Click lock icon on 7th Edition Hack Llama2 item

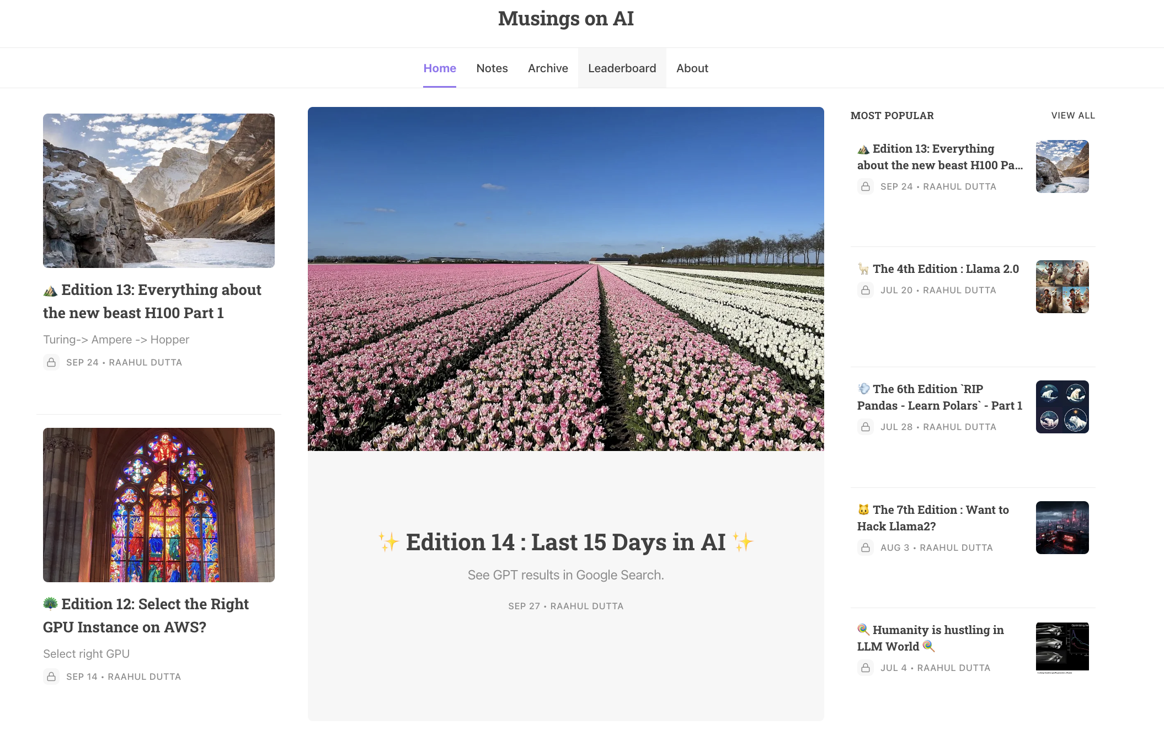pos(866,547)
